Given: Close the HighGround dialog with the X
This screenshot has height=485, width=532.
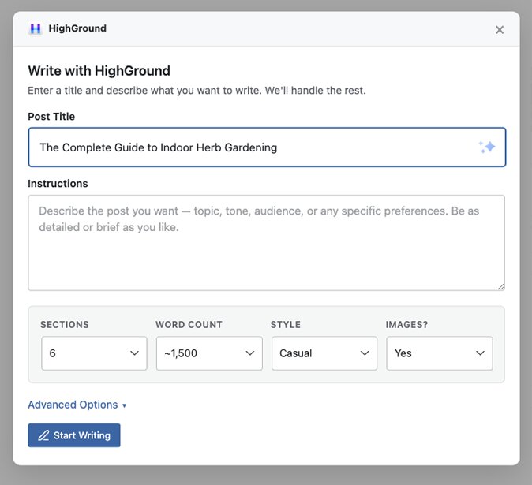Looking at the screenshot, I should 499,30.
